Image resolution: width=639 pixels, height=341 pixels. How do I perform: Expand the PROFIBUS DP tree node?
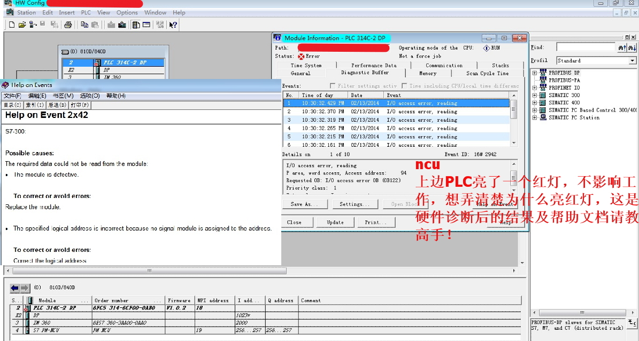click(535, 73)
